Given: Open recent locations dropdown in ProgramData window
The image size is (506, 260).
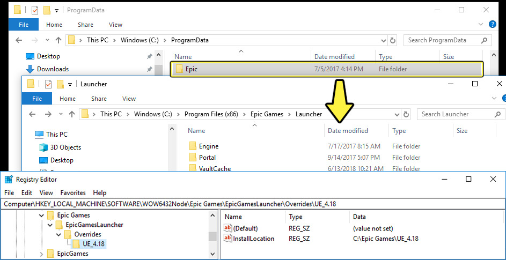Looking at the screenshot, I should point(47,40).
